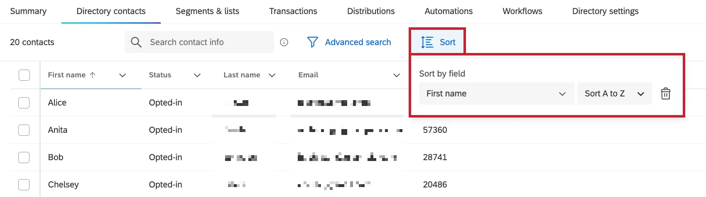Focus the Search contact info field
Screen dimensions: 706x197
coord(208,42)
